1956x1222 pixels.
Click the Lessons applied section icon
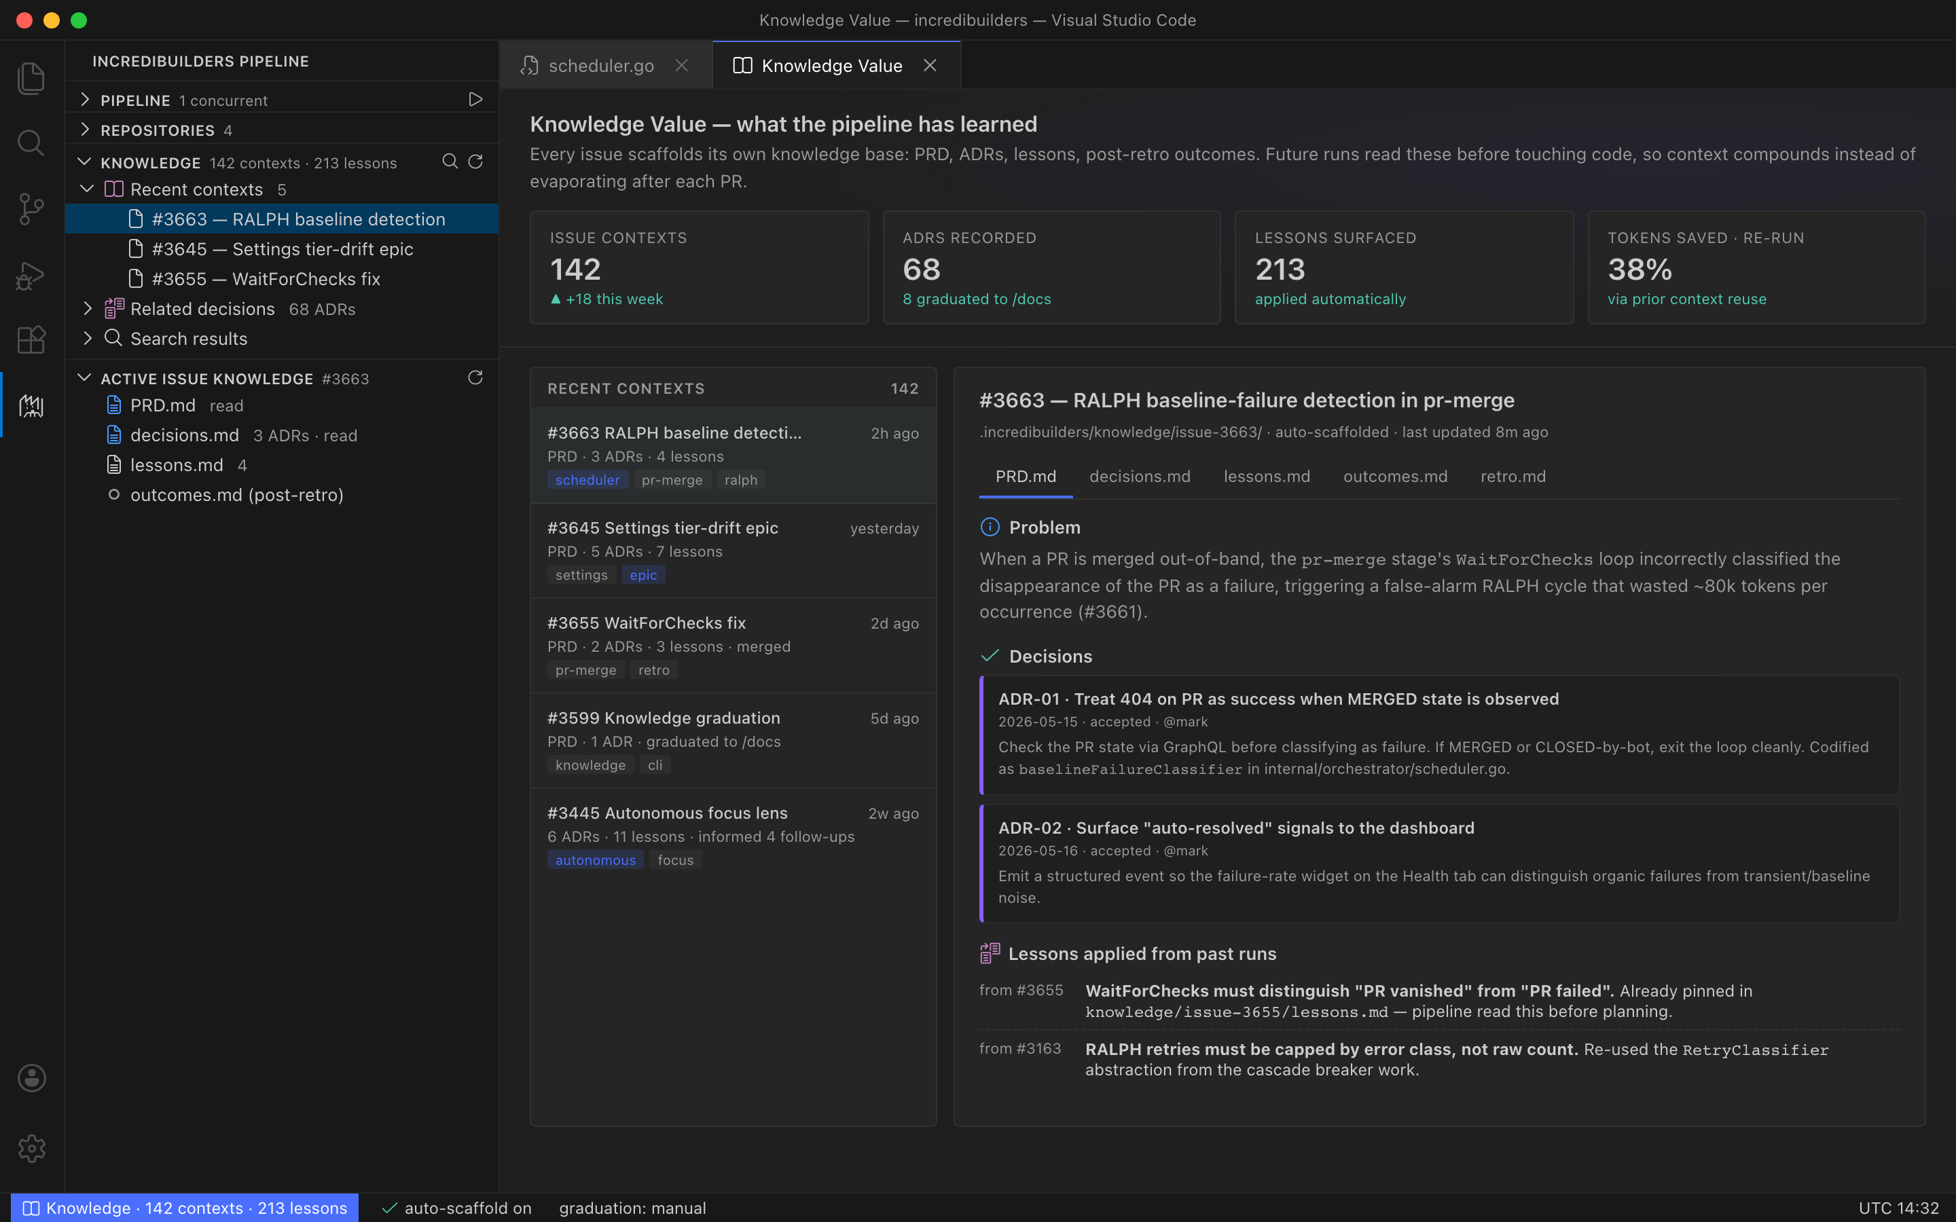click(x=990, y=953)
